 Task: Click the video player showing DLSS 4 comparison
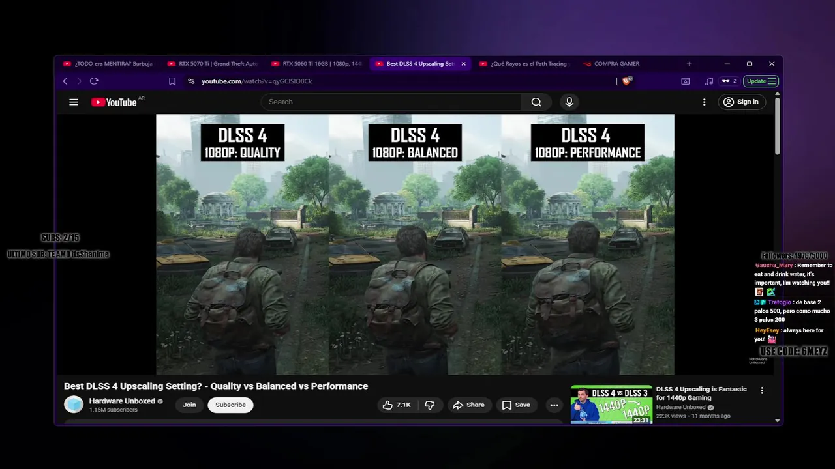415,244
